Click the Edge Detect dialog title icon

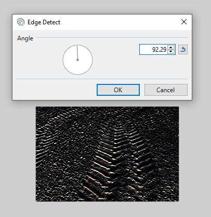(x=21, y=22)
